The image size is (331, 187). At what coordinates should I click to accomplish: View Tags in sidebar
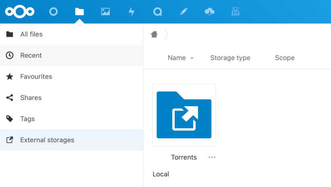27,119
